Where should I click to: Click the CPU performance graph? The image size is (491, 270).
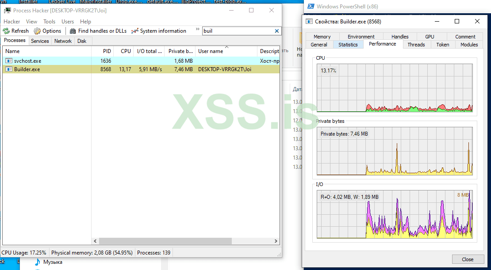pyautogui.click(x=395, y=87)
